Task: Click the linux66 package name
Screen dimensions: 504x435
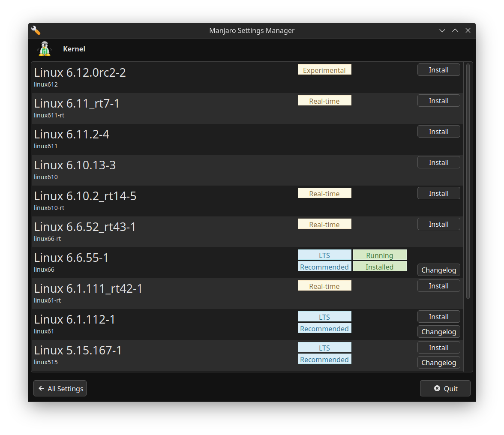Action: click(44, 270)
